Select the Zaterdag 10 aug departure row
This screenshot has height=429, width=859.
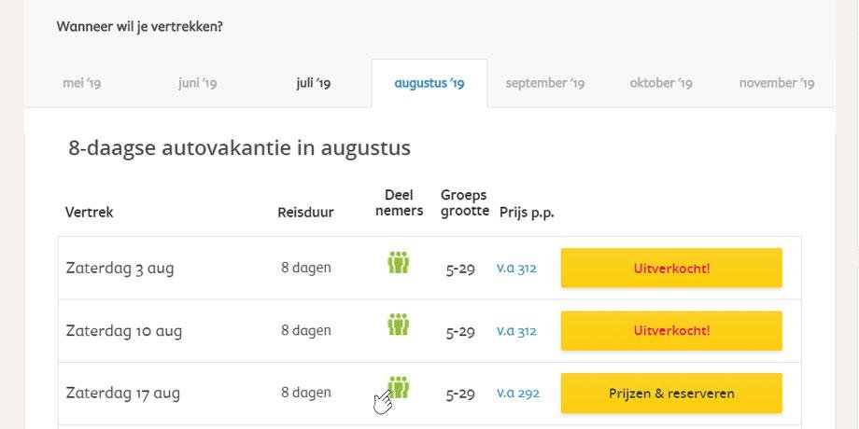point(429,330)
